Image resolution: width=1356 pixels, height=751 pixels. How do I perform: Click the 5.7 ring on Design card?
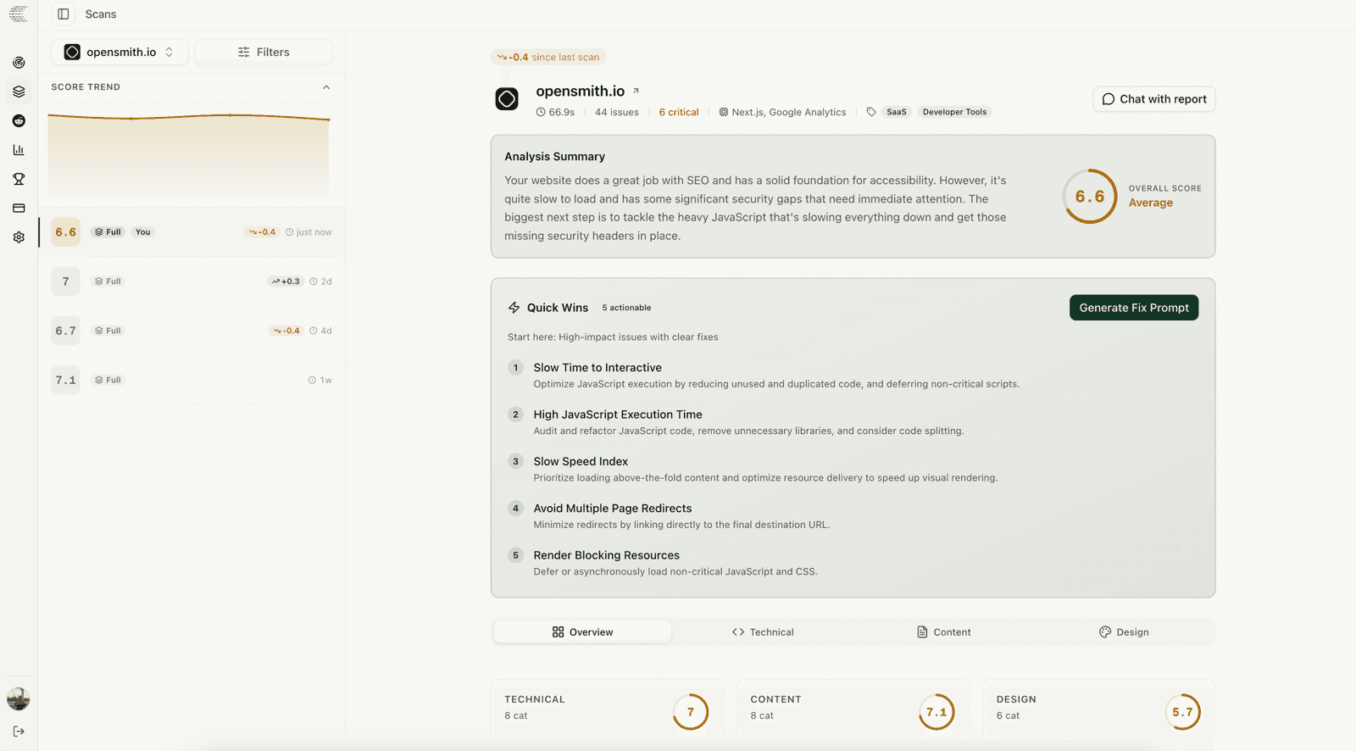[x=1182, y=712]
